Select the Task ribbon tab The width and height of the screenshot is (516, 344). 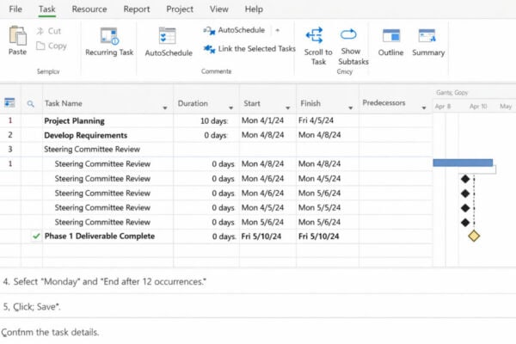coord(47,9)
